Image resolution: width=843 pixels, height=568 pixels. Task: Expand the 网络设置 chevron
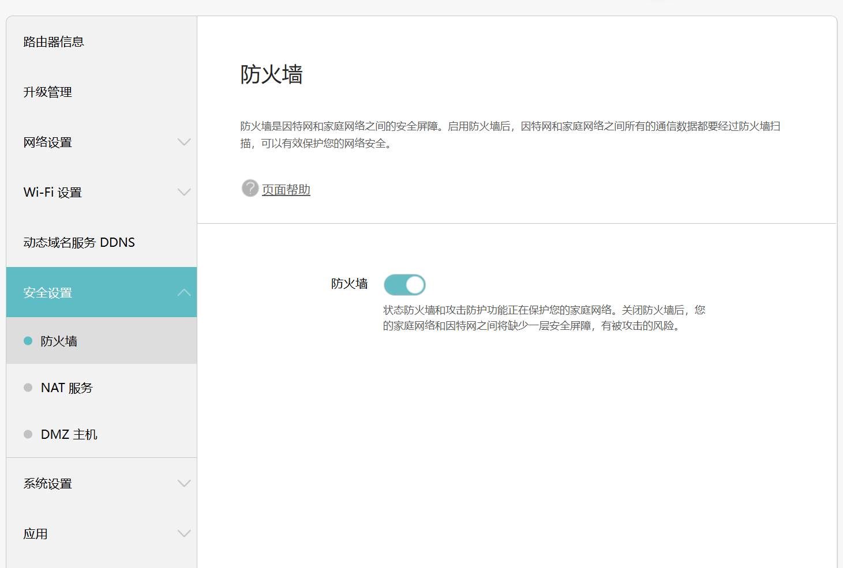coord(184,142)
